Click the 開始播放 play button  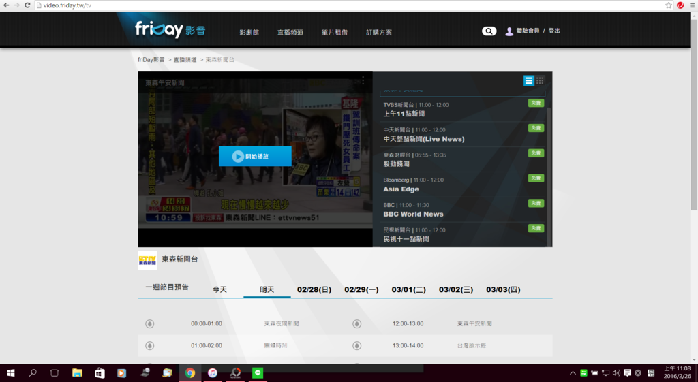pos(255,156)
